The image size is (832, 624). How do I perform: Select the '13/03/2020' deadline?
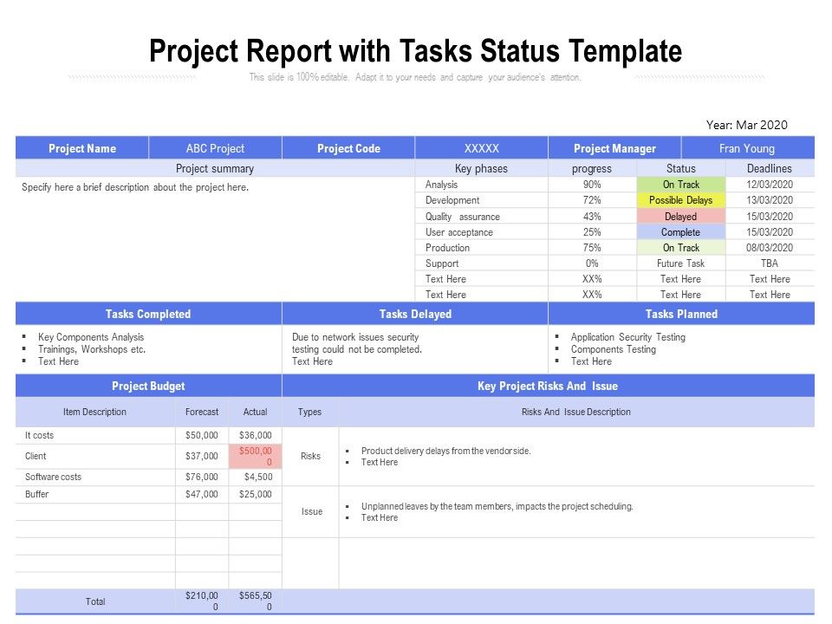tap(770, 200)
